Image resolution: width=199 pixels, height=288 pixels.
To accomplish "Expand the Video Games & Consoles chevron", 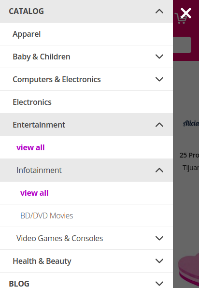I will tap(159, 238).
